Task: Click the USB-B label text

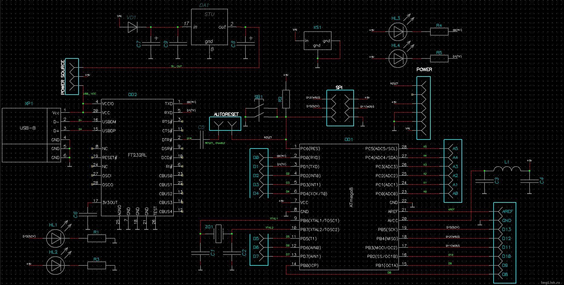Action: pos(28,128)
